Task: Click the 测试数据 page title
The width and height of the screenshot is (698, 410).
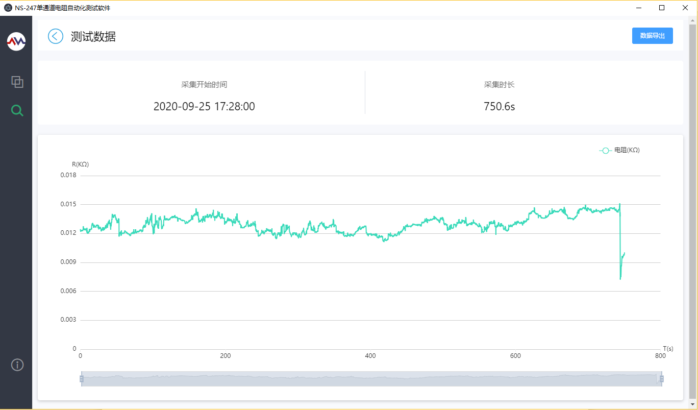Action: pyautogui.click(x=93, y=37)
